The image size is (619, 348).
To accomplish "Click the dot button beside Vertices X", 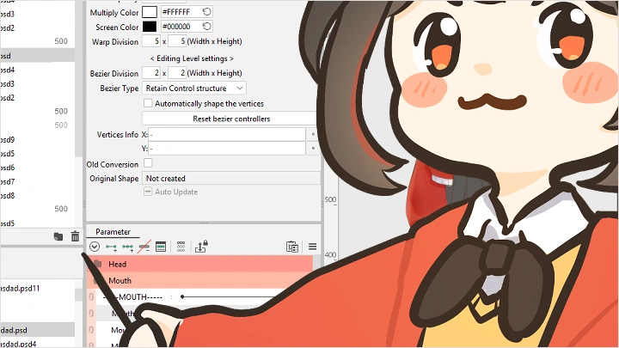I will pyautogui.click(x=313, y=134).
